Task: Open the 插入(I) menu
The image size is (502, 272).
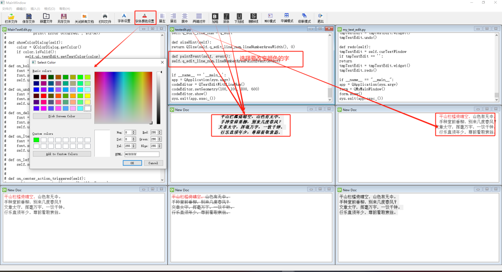Action: (x=35, y=9)
